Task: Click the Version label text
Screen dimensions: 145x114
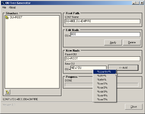Action: pyautogui.click(x=9, y=105)
